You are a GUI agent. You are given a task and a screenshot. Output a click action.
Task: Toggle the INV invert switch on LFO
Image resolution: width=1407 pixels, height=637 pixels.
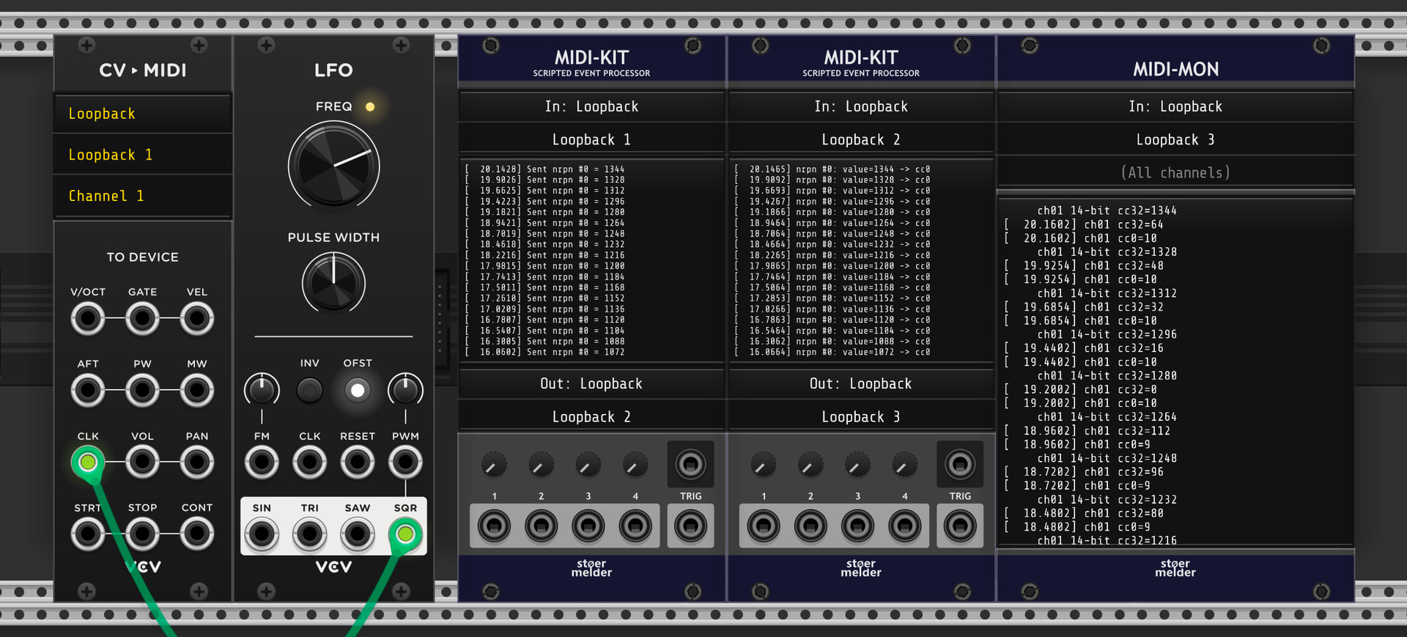pos(309,391)
